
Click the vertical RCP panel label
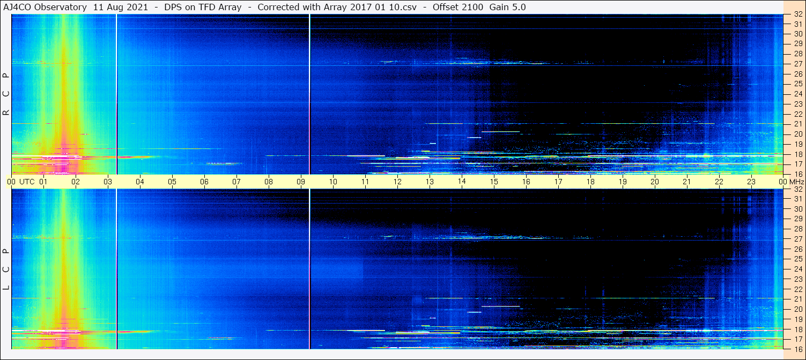point(6,94)
